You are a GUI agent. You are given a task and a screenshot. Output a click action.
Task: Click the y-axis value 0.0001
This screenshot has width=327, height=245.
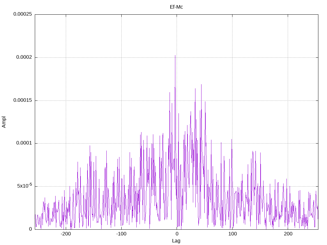(x=24, y=143)
